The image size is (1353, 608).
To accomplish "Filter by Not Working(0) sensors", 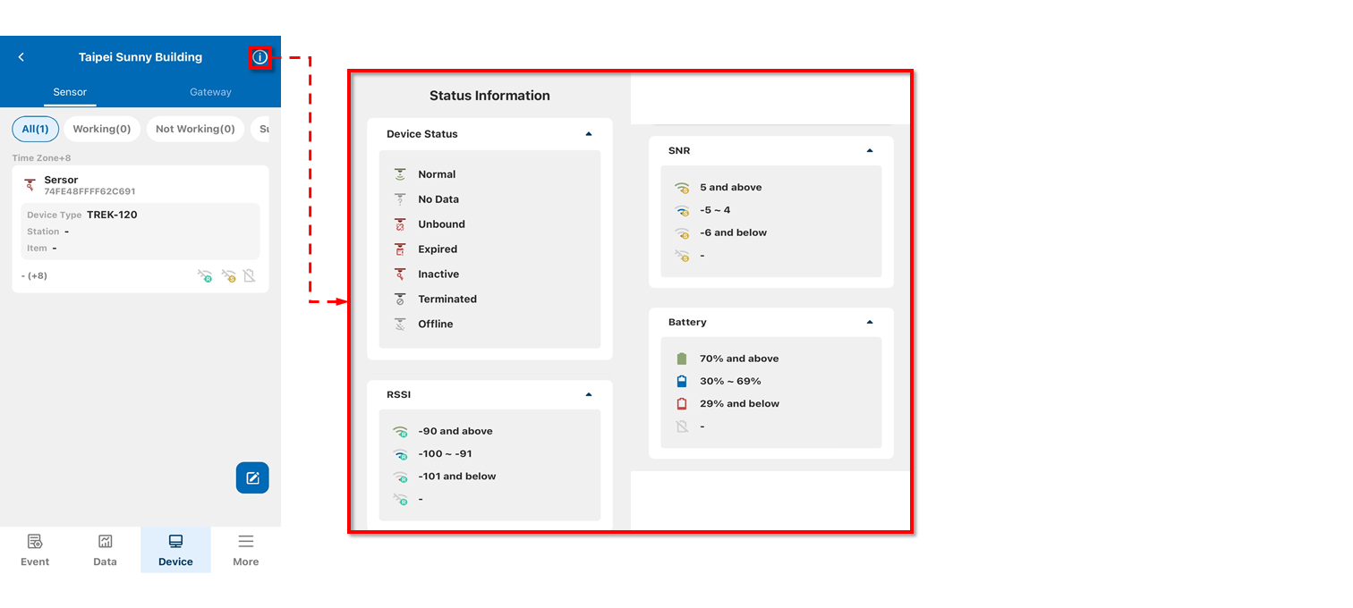I will coord(195,129).
